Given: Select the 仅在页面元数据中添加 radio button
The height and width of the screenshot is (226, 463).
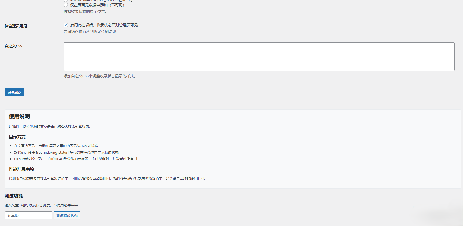Looking at the screenshot, I should click(x=66, y=5).
